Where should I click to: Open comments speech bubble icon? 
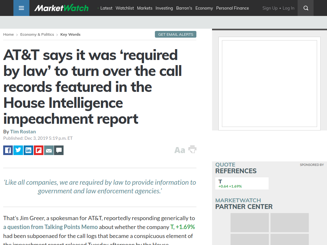59,150
